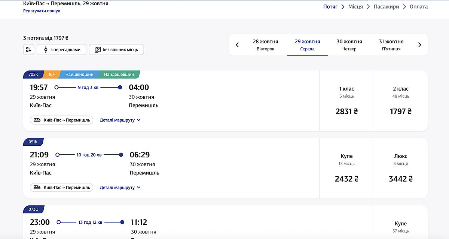
Task: Click the IC+ train type badge
Action: pyautogui.click(x=52, y=75)
